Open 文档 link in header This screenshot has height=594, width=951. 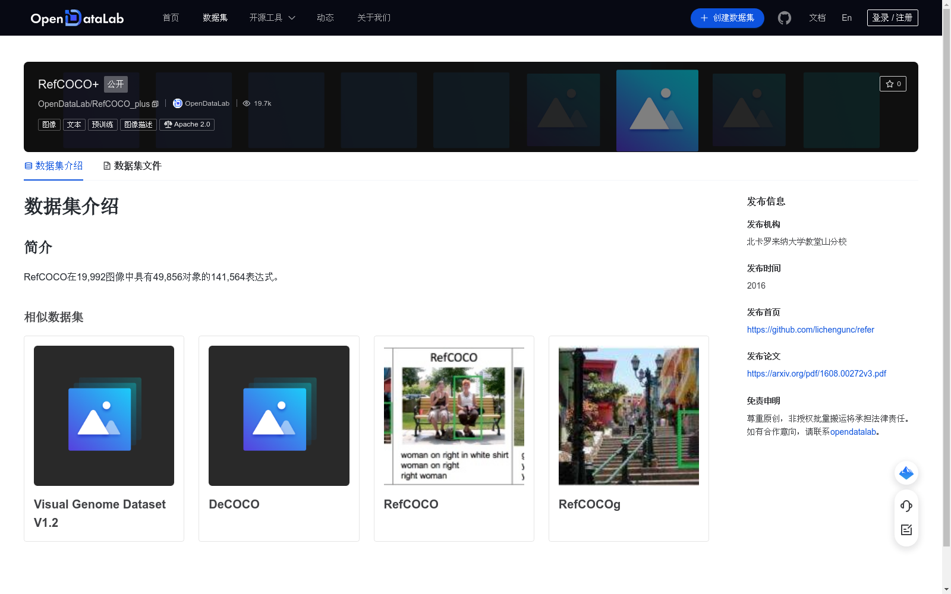point(817,18)
